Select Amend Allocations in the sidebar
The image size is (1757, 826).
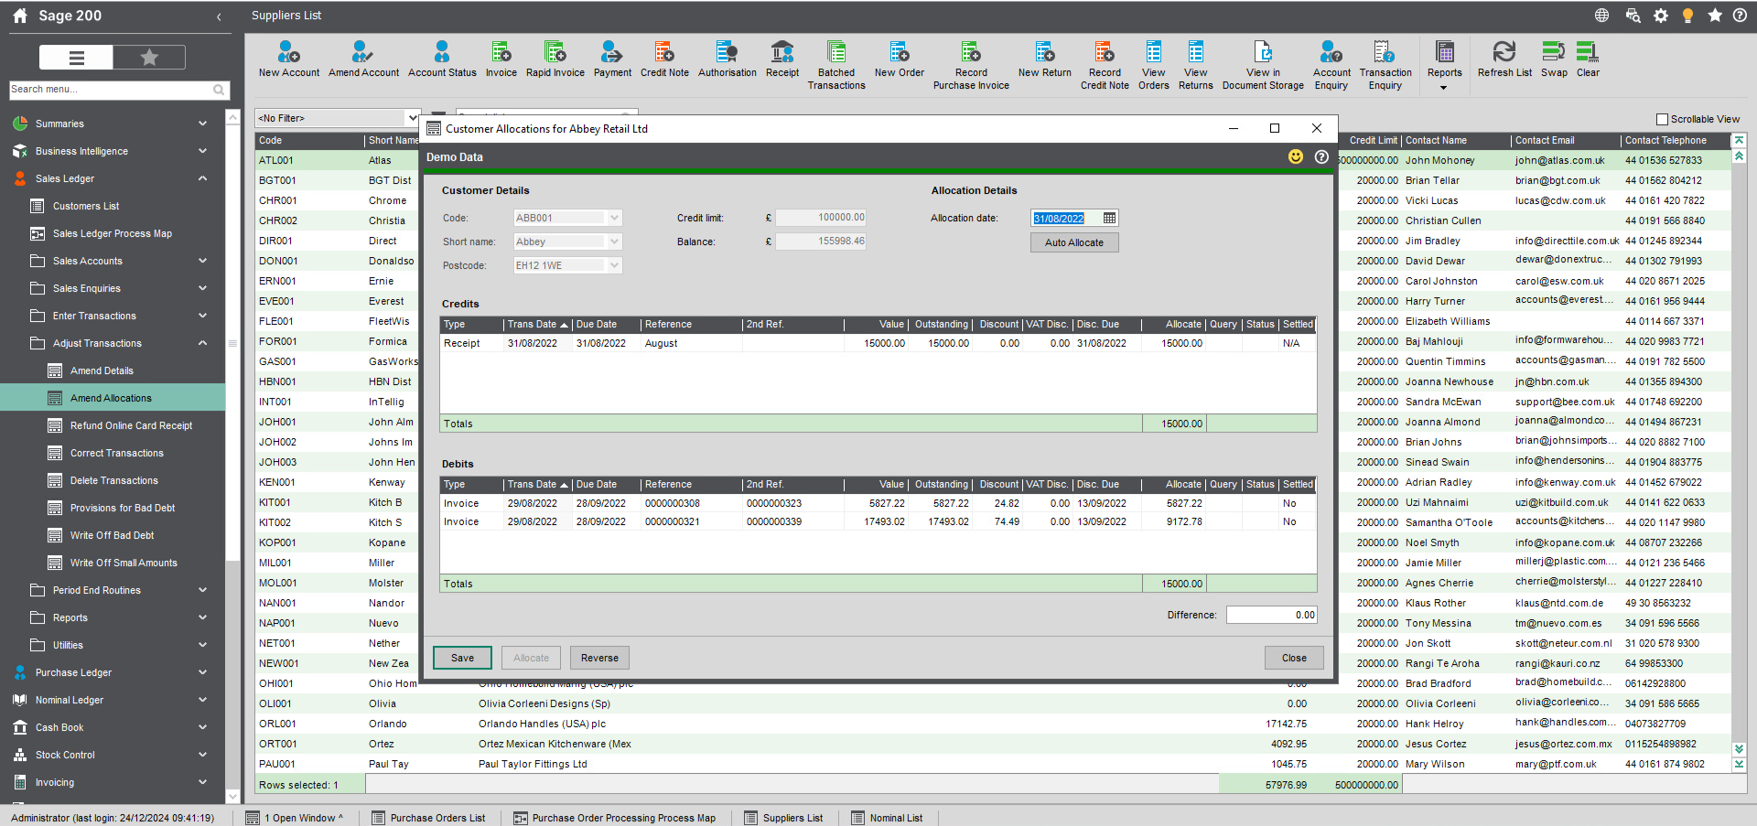tap(112, 397)
